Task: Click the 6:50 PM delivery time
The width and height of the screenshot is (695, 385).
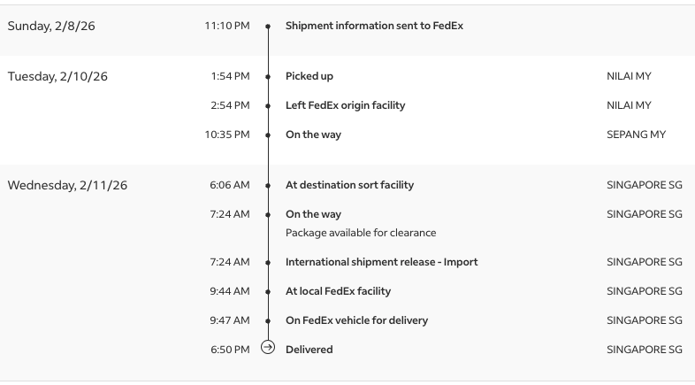Action: pos(230,350)
